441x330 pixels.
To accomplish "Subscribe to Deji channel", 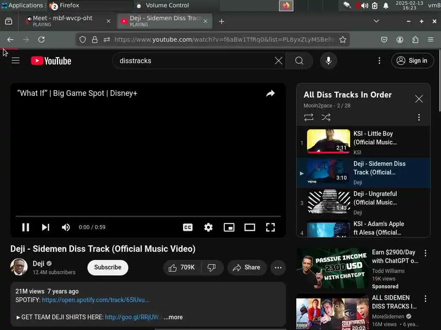I will (x=108, y=267).
